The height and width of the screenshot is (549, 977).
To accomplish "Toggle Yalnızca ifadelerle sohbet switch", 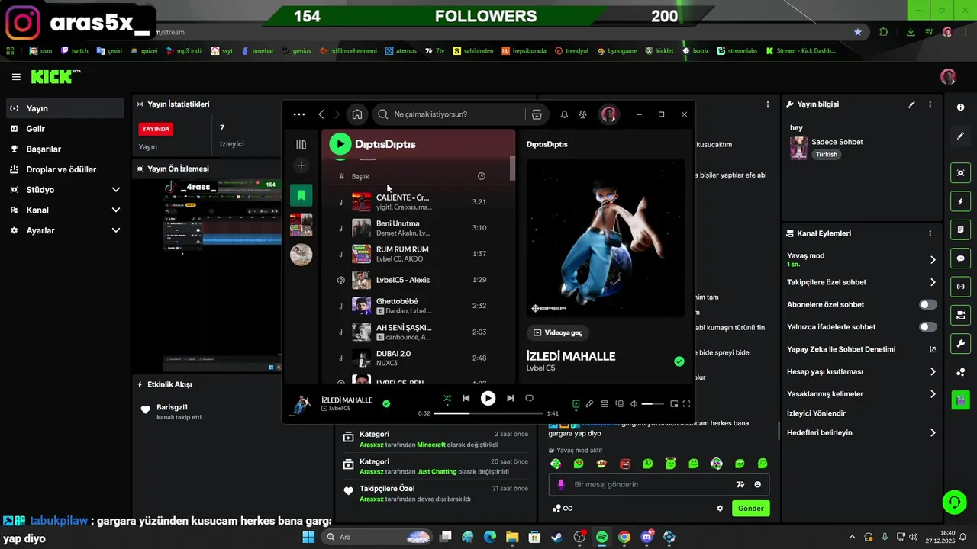I will click(x=927, y=327).
